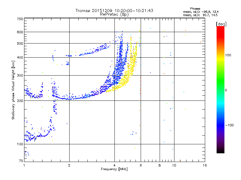Click the colorbar tick label "-100"

tap(229, 125)
